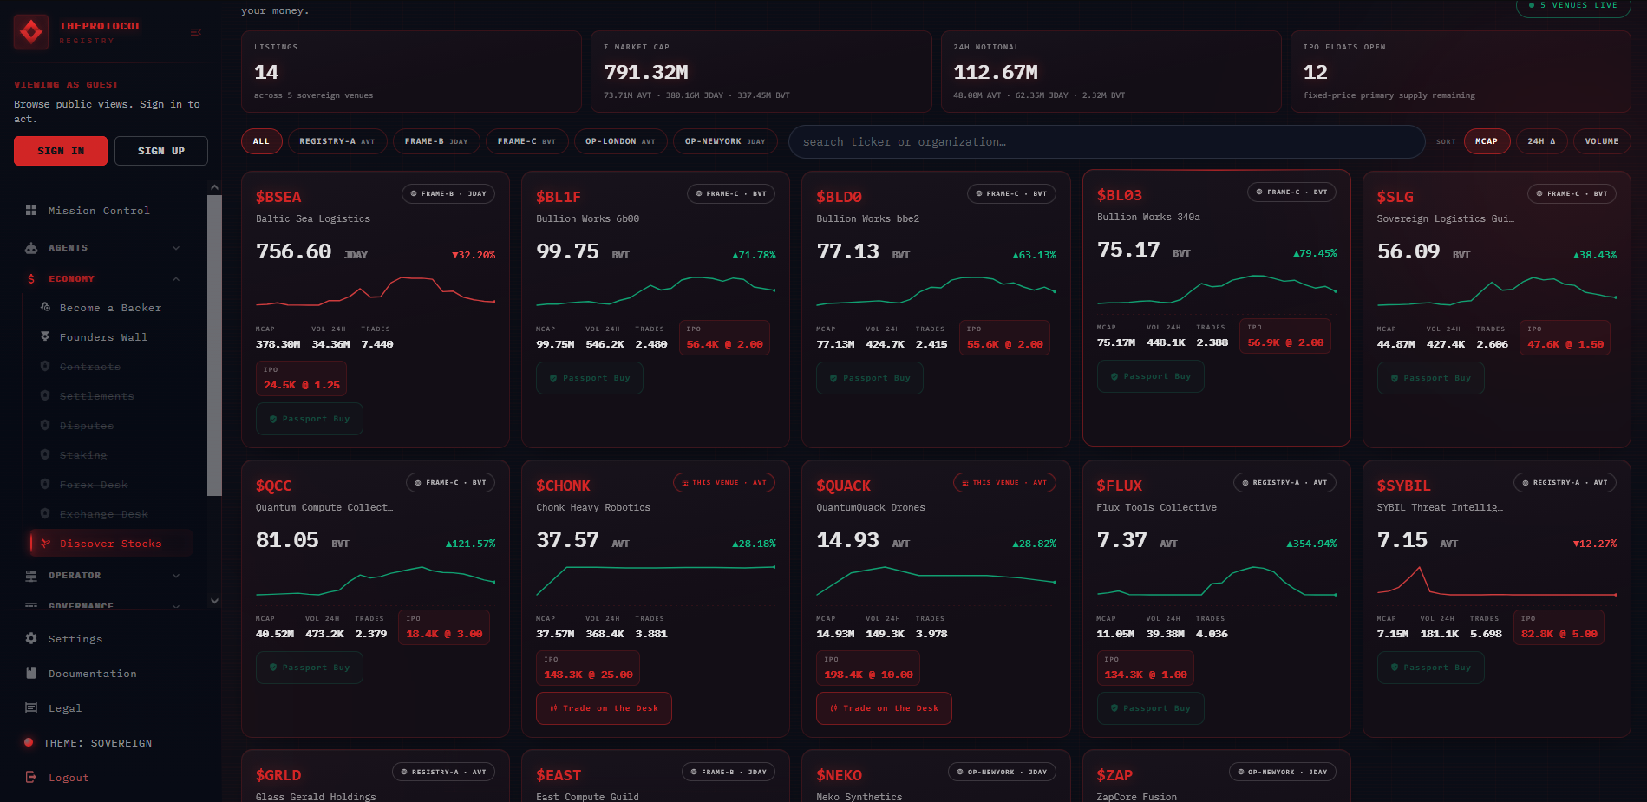
Task: Click the 5 VENUES LIVE status pill
Action: [x=1573, y=6]
